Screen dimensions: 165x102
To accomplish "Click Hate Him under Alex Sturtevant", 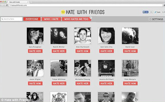I will tap(83, 51).
